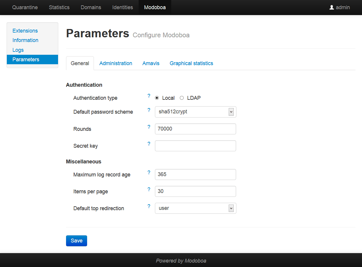
Task: Show help for the Rounds setting
Action: point(149,127)
